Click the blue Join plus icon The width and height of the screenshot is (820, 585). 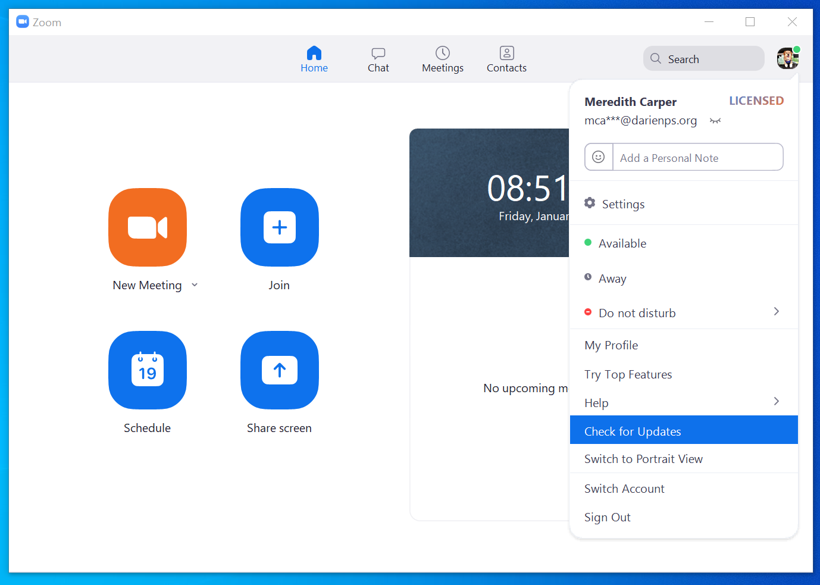(x=280, y=227)
